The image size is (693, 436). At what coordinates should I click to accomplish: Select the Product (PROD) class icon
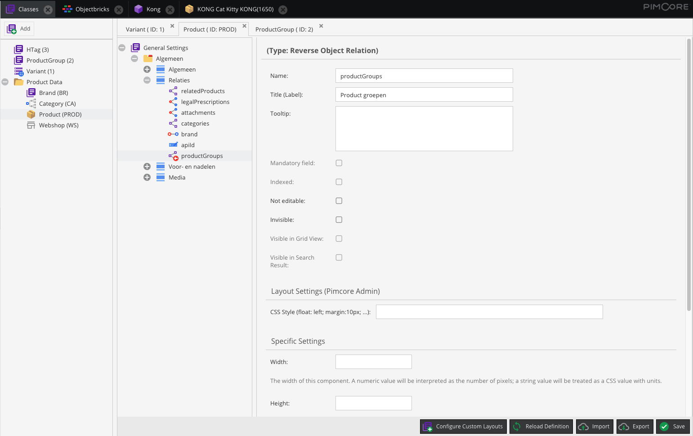pos(31,114)
